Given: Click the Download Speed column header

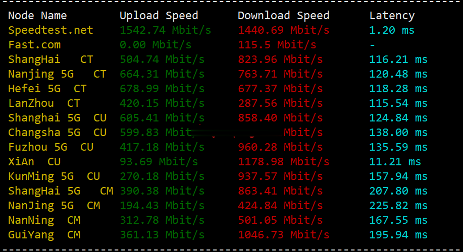Looking at the screenshot, I should (283, 16).
